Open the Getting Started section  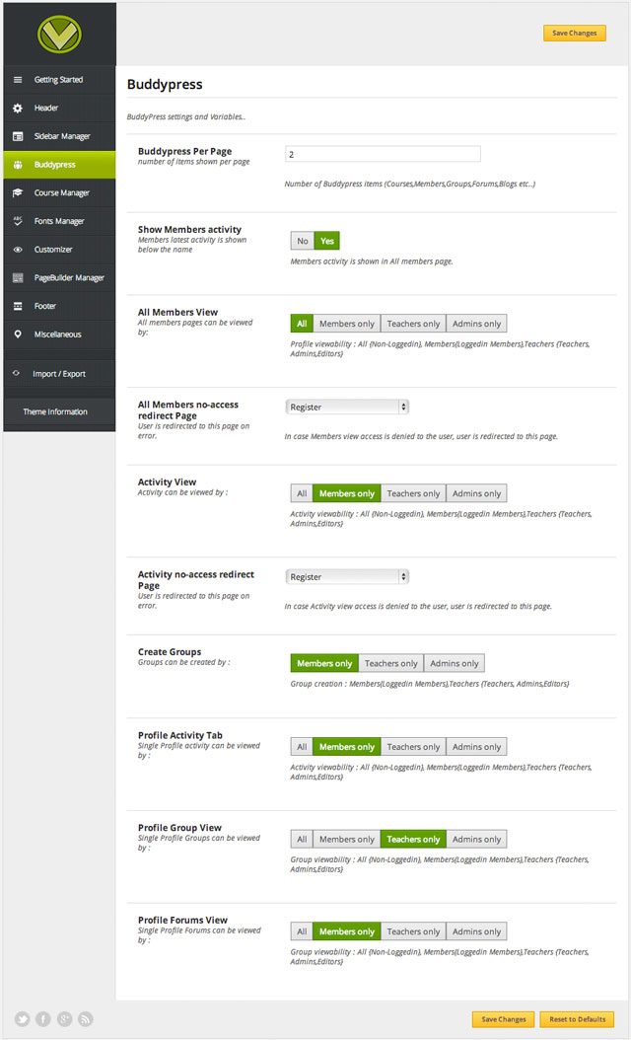60,80
